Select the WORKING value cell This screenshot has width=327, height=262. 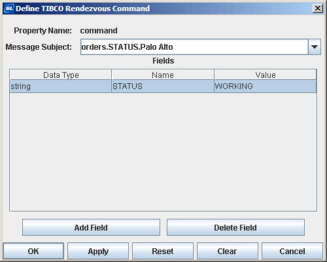coord(266,86)
